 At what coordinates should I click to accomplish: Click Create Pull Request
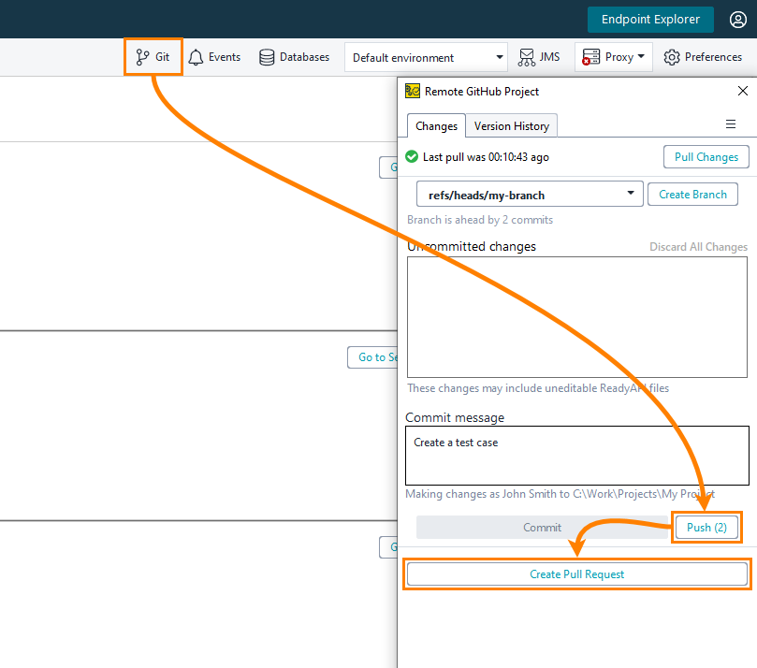tap(576, 574)
